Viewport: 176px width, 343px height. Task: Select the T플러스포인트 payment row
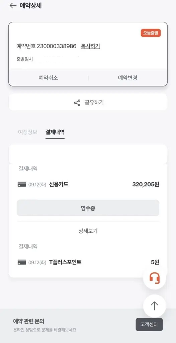click(88, 262)
